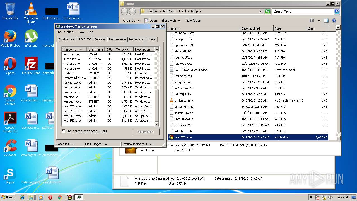
Task: Click refresh button beside address bar
Action: 267,11
